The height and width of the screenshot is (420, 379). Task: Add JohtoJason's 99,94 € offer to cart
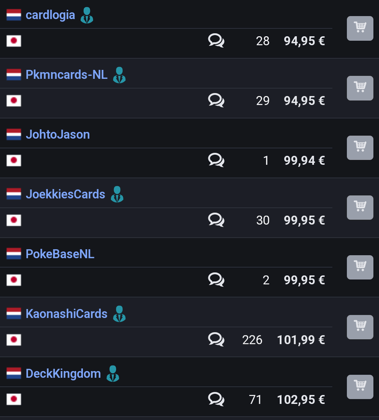360,148
